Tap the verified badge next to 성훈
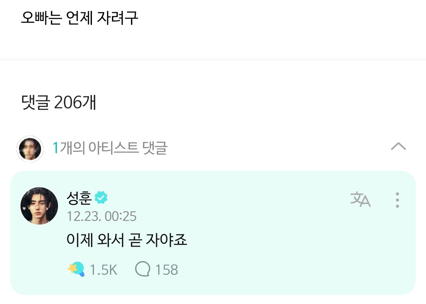Viewport: 426px width, 304px height. click(x=101, y=198)
